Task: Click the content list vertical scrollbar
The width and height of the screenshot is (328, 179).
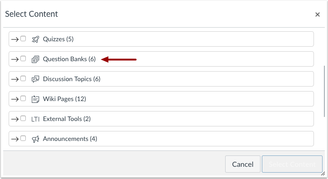Action: point(324,91)
